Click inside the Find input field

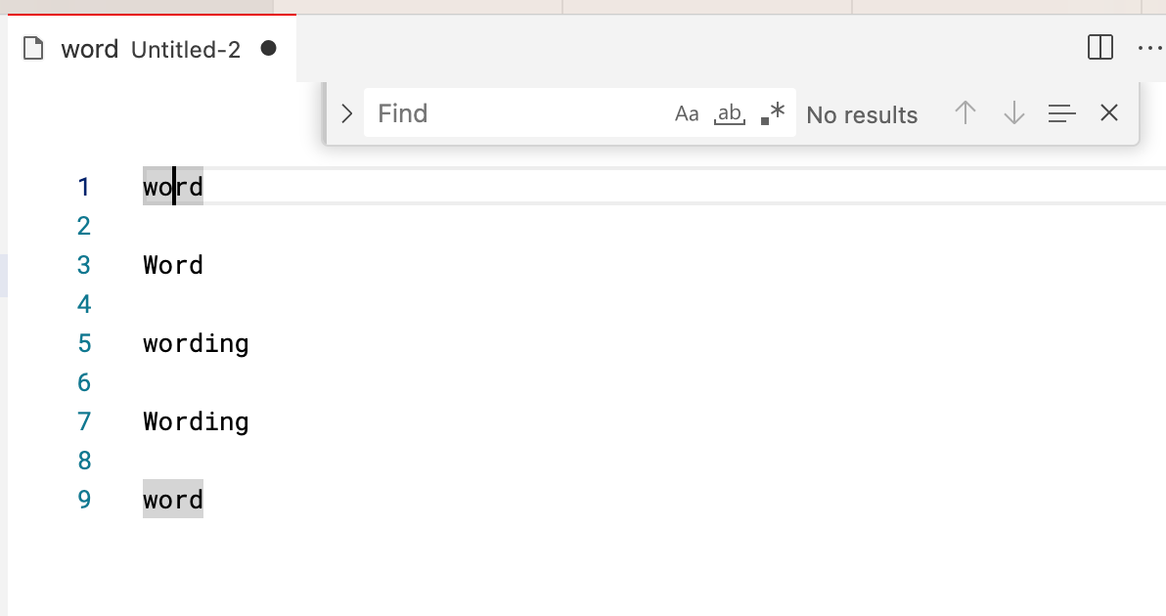509,113
